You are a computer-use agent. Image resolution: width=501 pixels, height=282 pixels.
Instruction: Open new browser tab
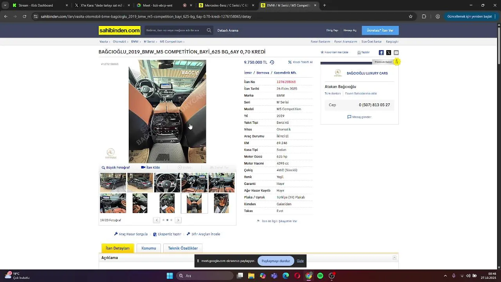click(x=324, y=5)
